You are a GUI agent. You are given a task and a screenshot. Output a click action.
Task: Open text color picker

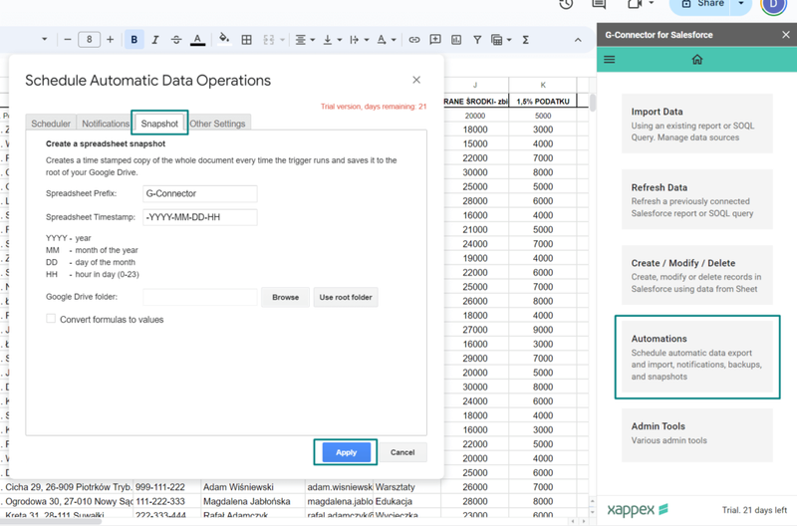(197, 40)
